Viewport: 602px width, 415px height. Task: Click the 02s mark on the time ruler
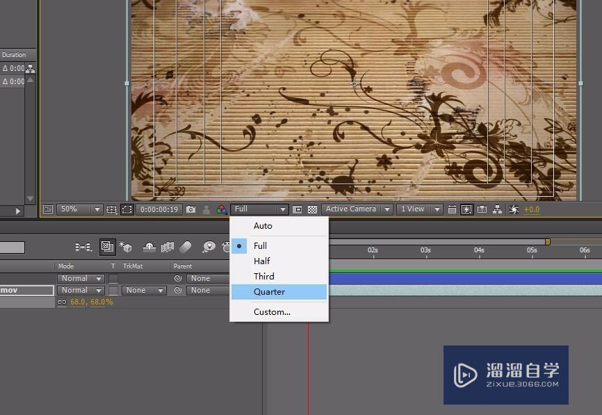pyautogui.click(x=373, y=250)
